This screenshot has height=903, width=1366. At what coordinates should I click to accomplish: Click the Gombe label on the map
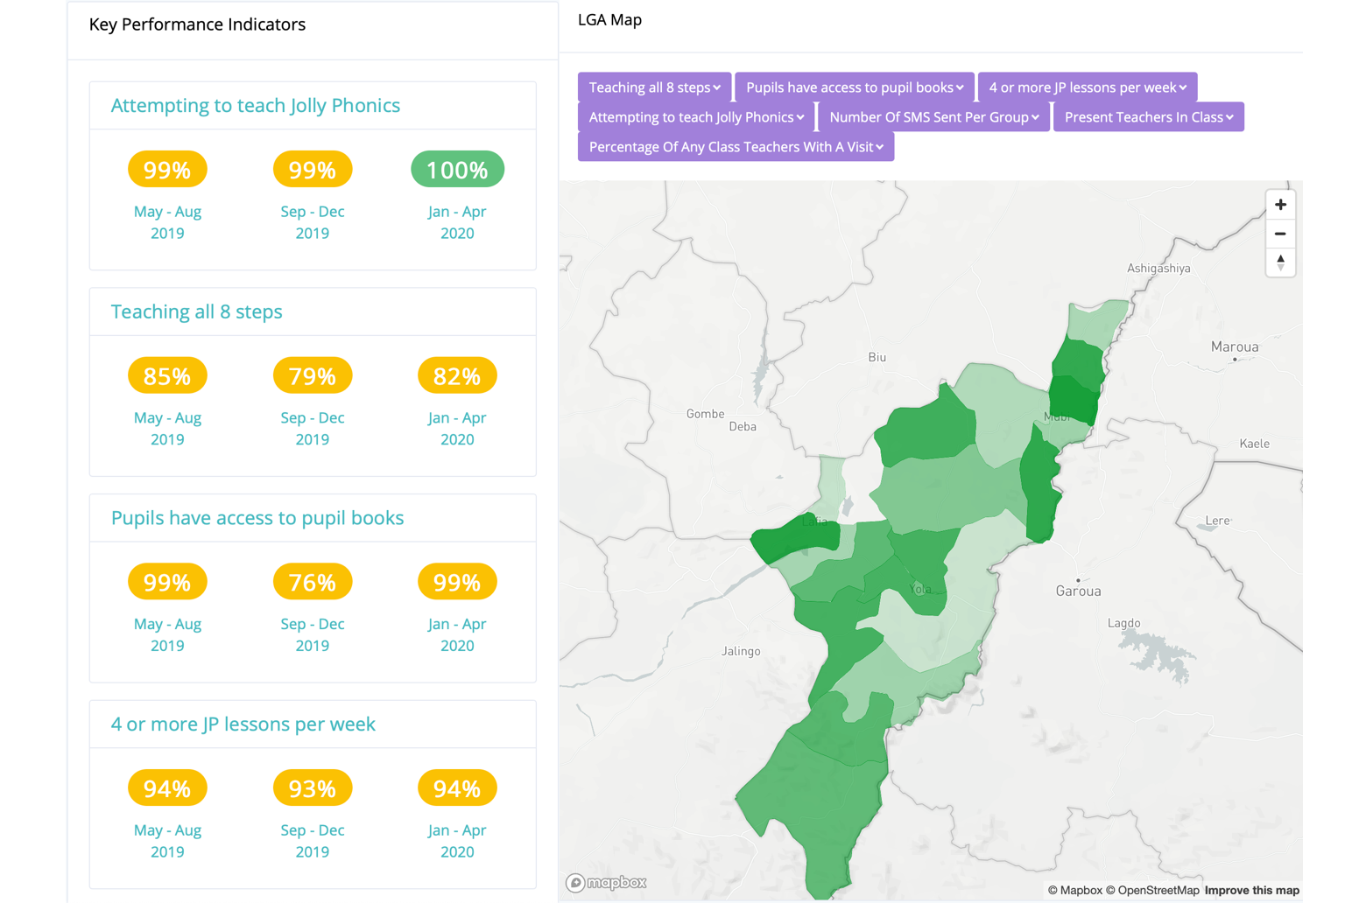[705, 414]
